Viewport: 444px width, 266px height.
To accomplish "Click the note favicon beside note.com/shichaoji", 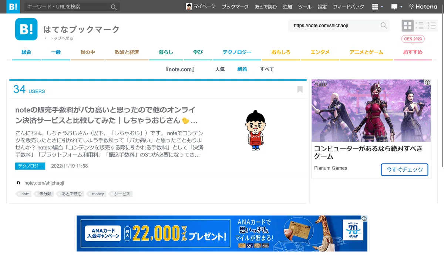I will tap(18, 183).
